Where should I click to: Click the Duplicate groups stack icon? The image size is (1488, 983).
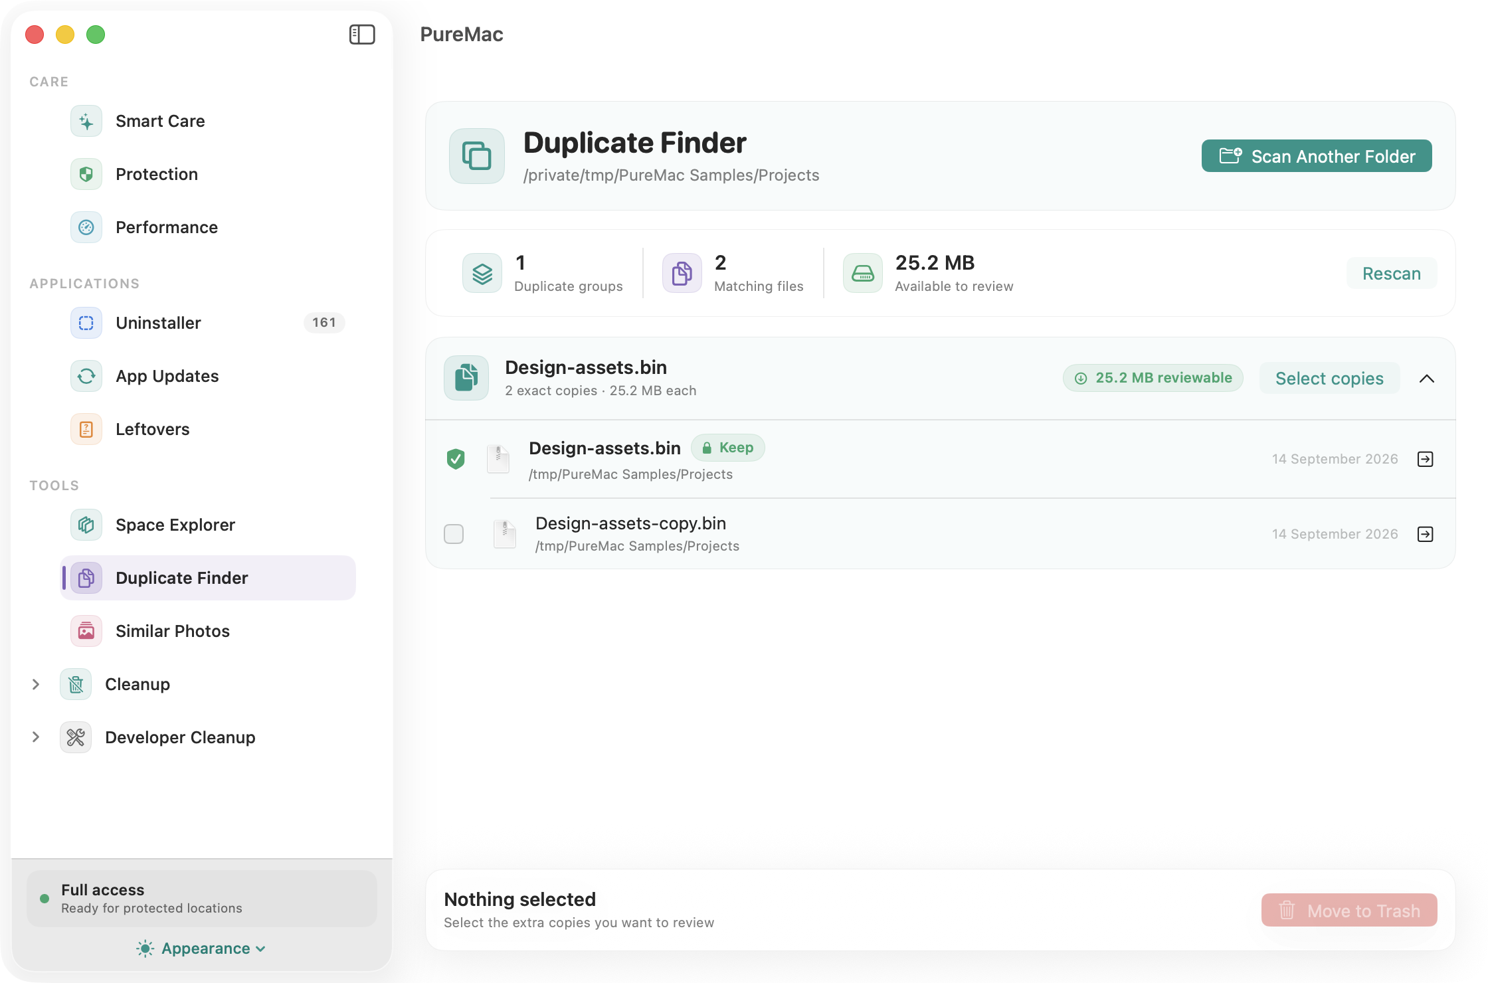pos(482,273)
